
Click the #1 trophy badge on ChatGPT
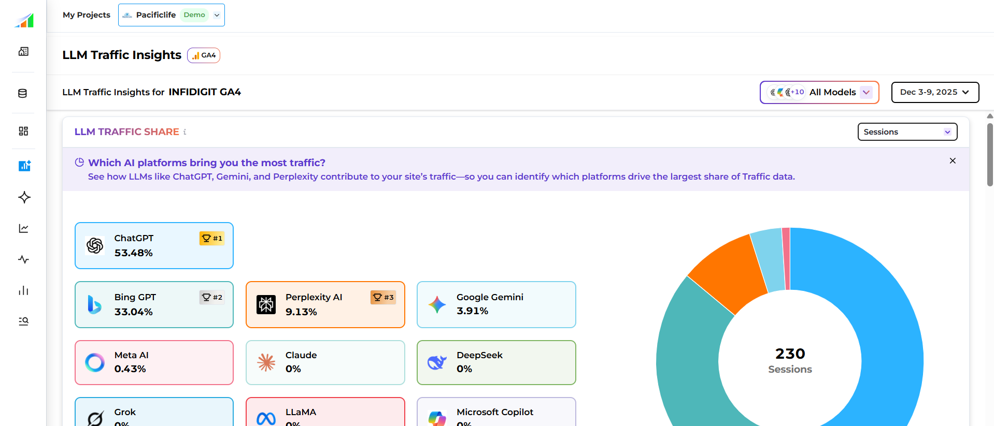(212, 238)
